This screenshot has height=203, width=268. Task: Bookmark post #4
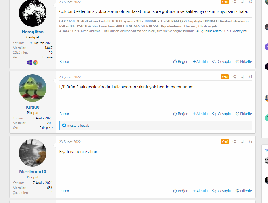click(242, 77)
